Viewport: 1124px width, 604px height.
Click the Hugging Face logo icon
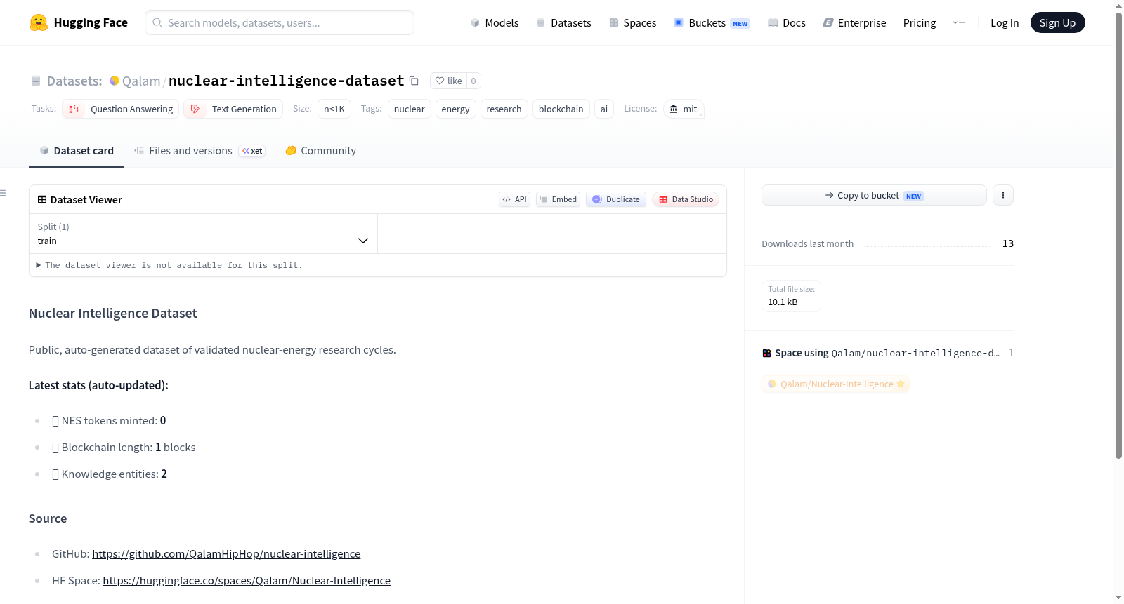(x=39, y=22)
